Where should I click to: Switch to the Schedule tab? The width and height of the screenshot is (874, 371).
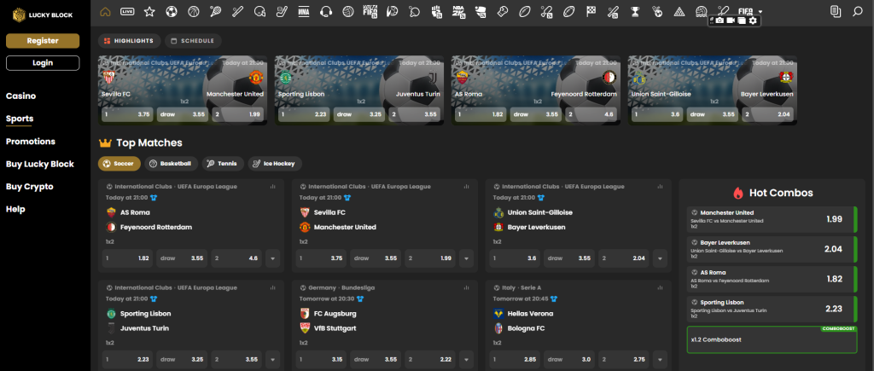pyautogui.click(x=193, y=41)
